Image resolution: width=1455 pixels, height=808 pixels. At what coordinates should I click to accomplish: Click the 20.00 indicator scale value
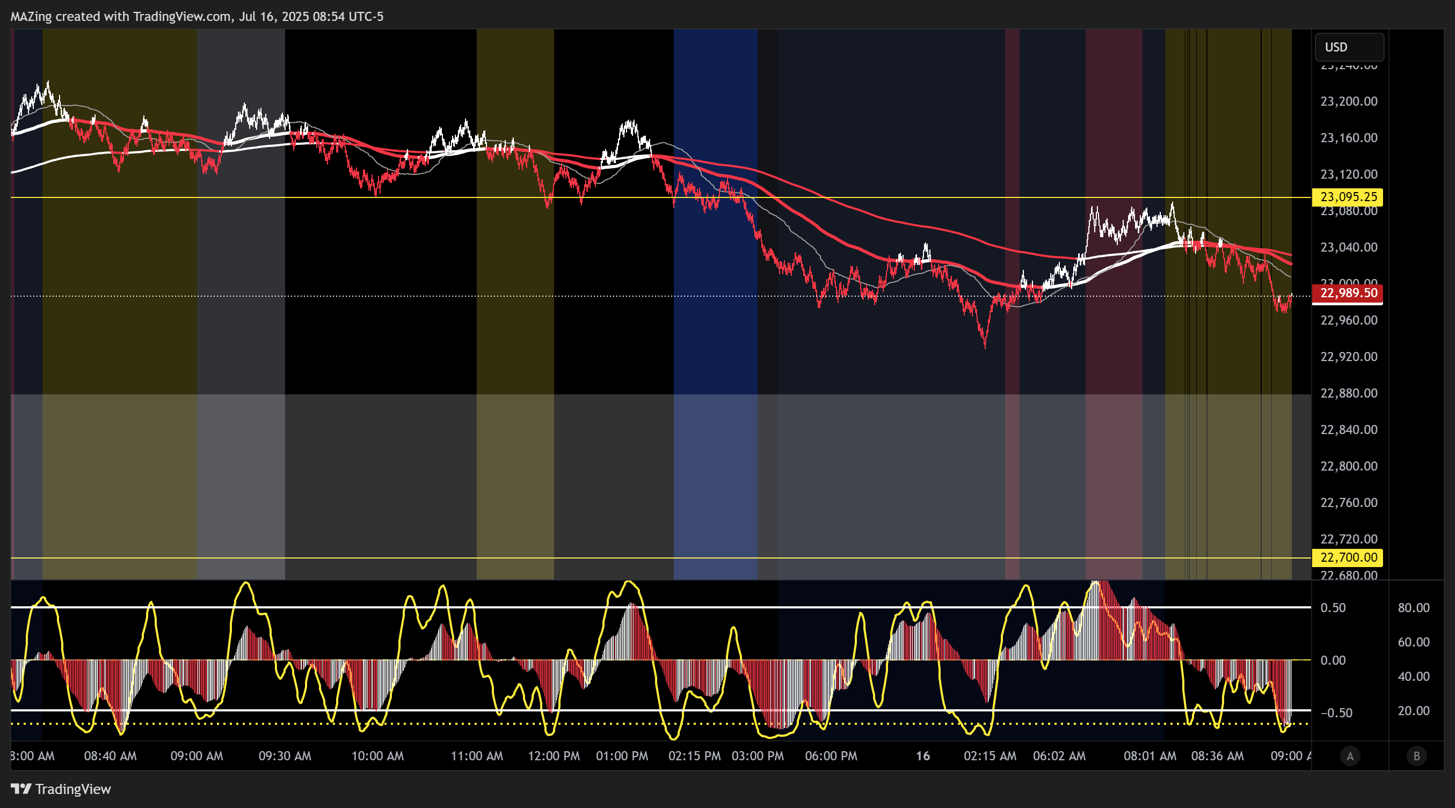coord(1413,711)
